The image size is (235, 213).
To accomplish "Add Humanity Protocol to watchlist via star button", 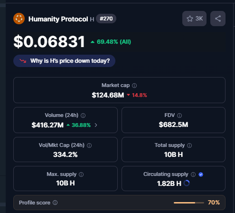I will pos(194,19).
